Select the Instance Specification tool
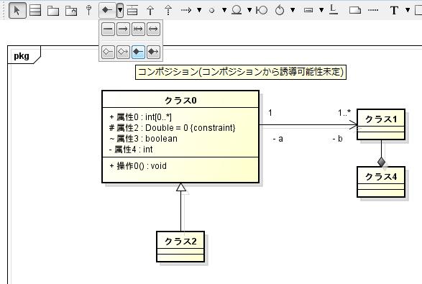Image resolution: width=422 pixels, height=284 pixels. (308, 11)
